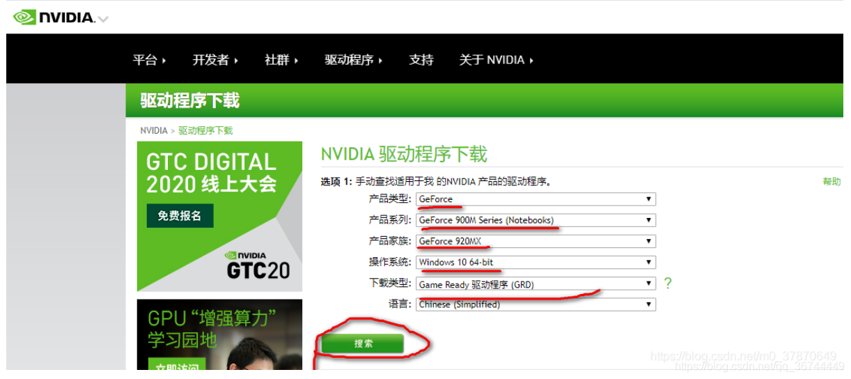Open the 关于 NVIDIA menu

point(497,60)
